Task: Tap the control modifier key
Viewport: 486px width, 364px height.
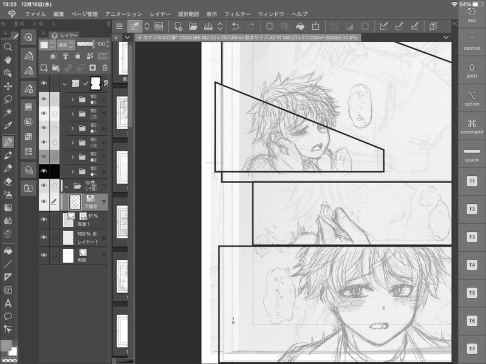Action: pyautogui.click(x=472, y=42)
